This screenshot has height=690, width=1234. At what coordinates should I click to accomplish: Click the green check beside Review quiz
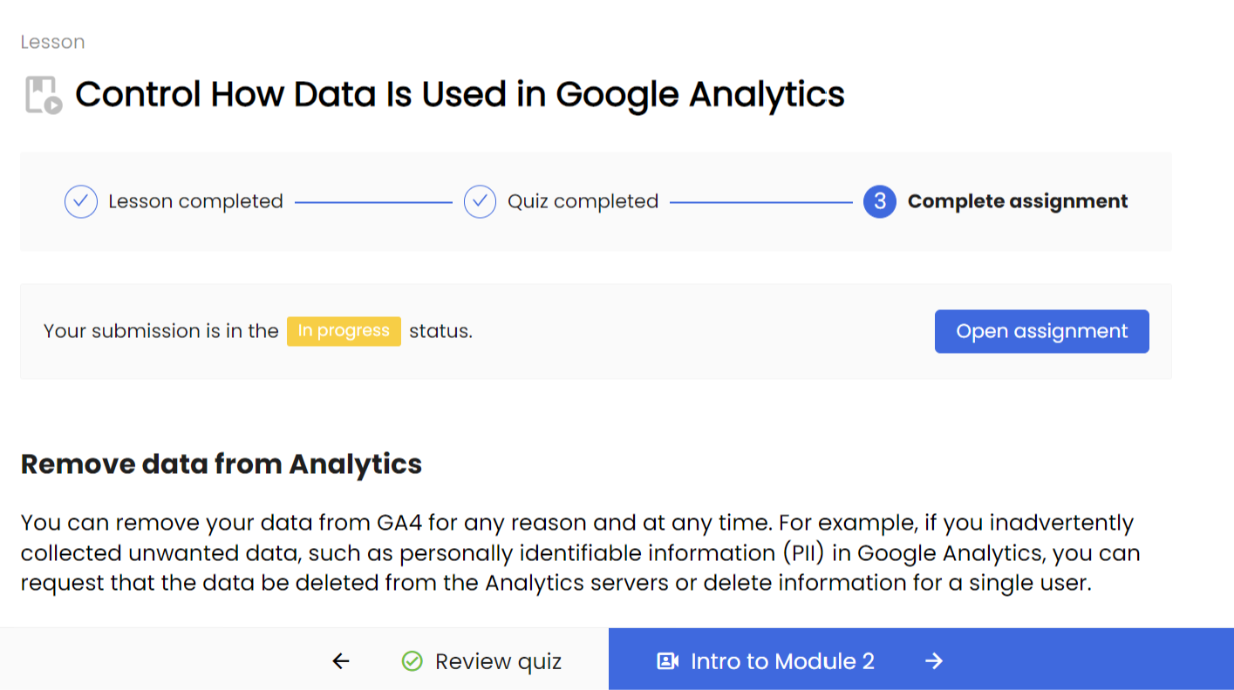click(412, 661)
